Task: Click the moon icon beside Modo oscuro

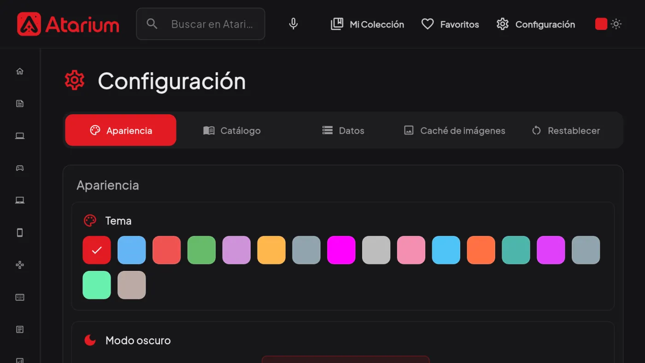Action: (90, 340)
